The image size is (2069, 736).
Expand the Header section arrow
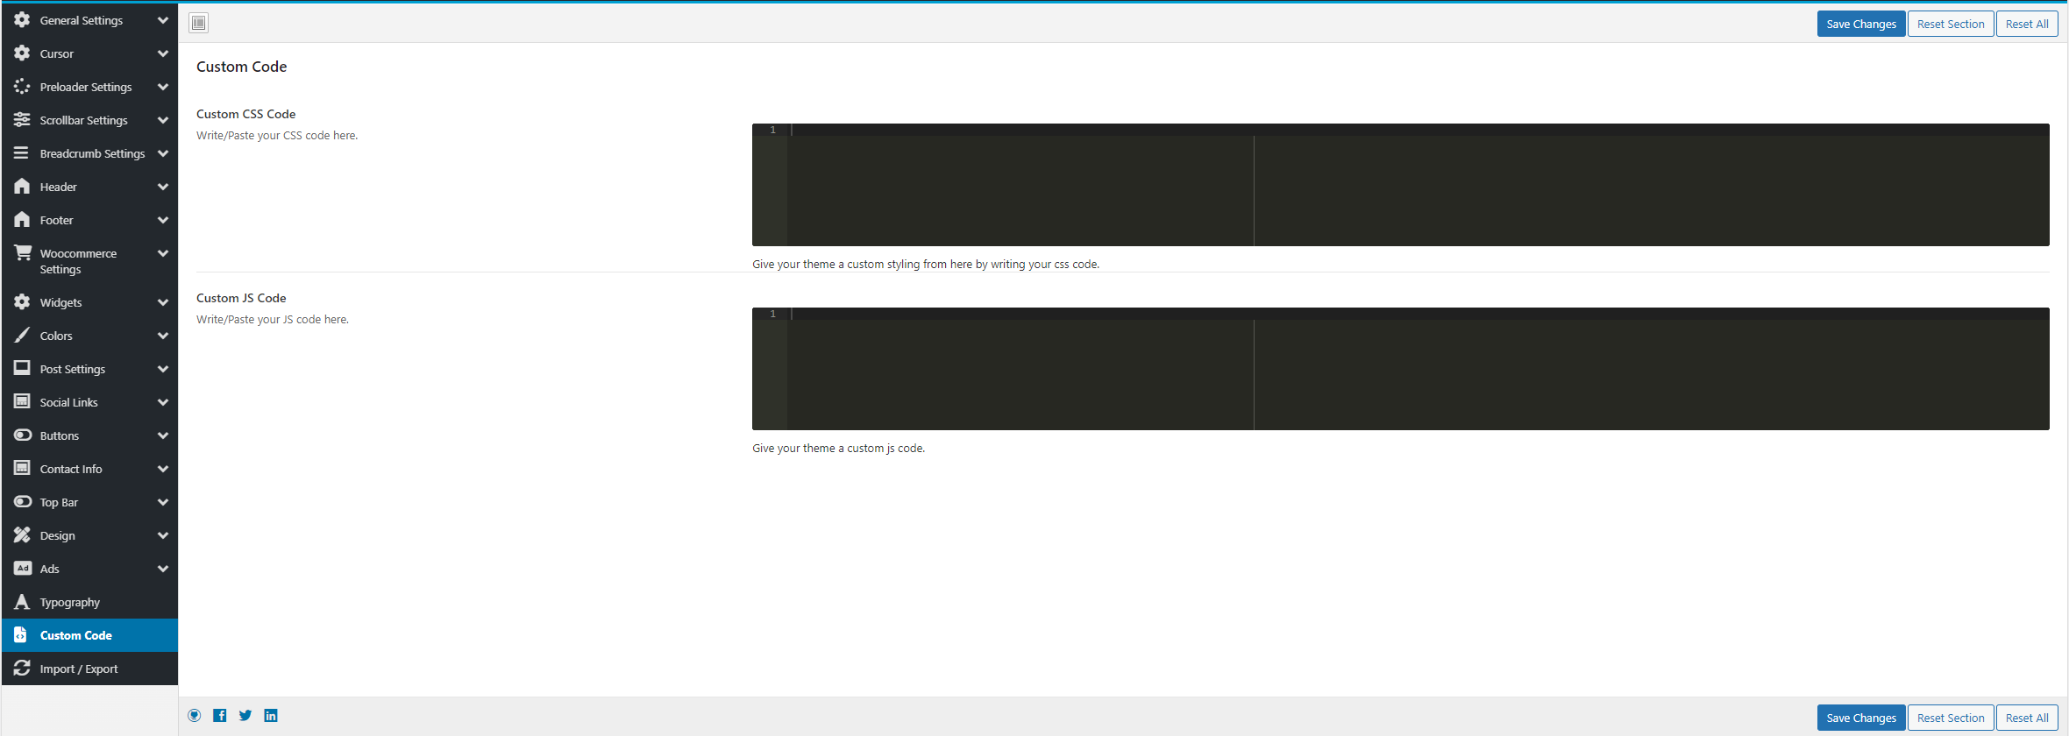click(x=162, y=187)
